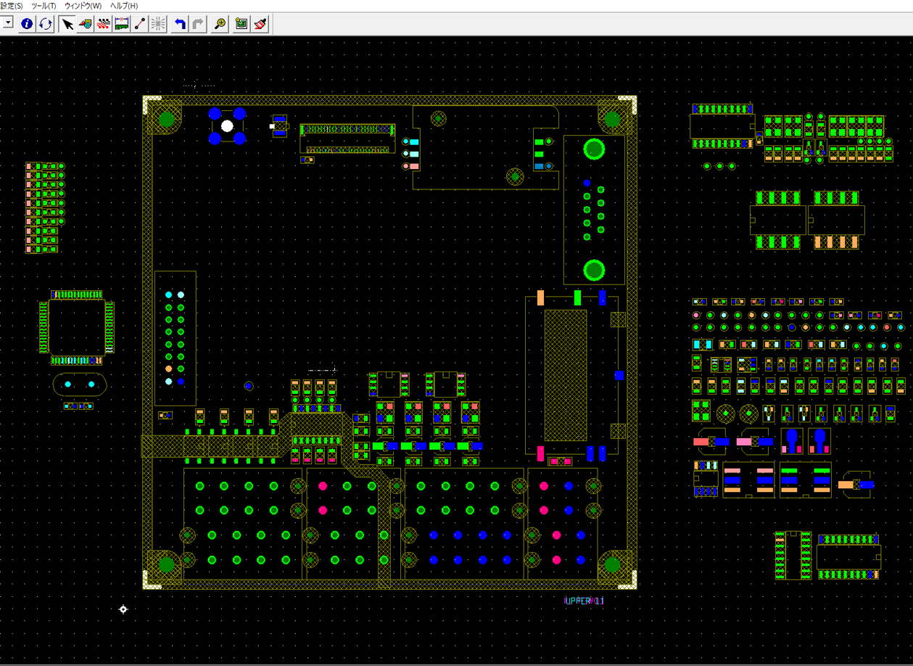Screen dimensions: 913x666
Task: Click the blue info icon in toolbar
Action: point(27,24)
